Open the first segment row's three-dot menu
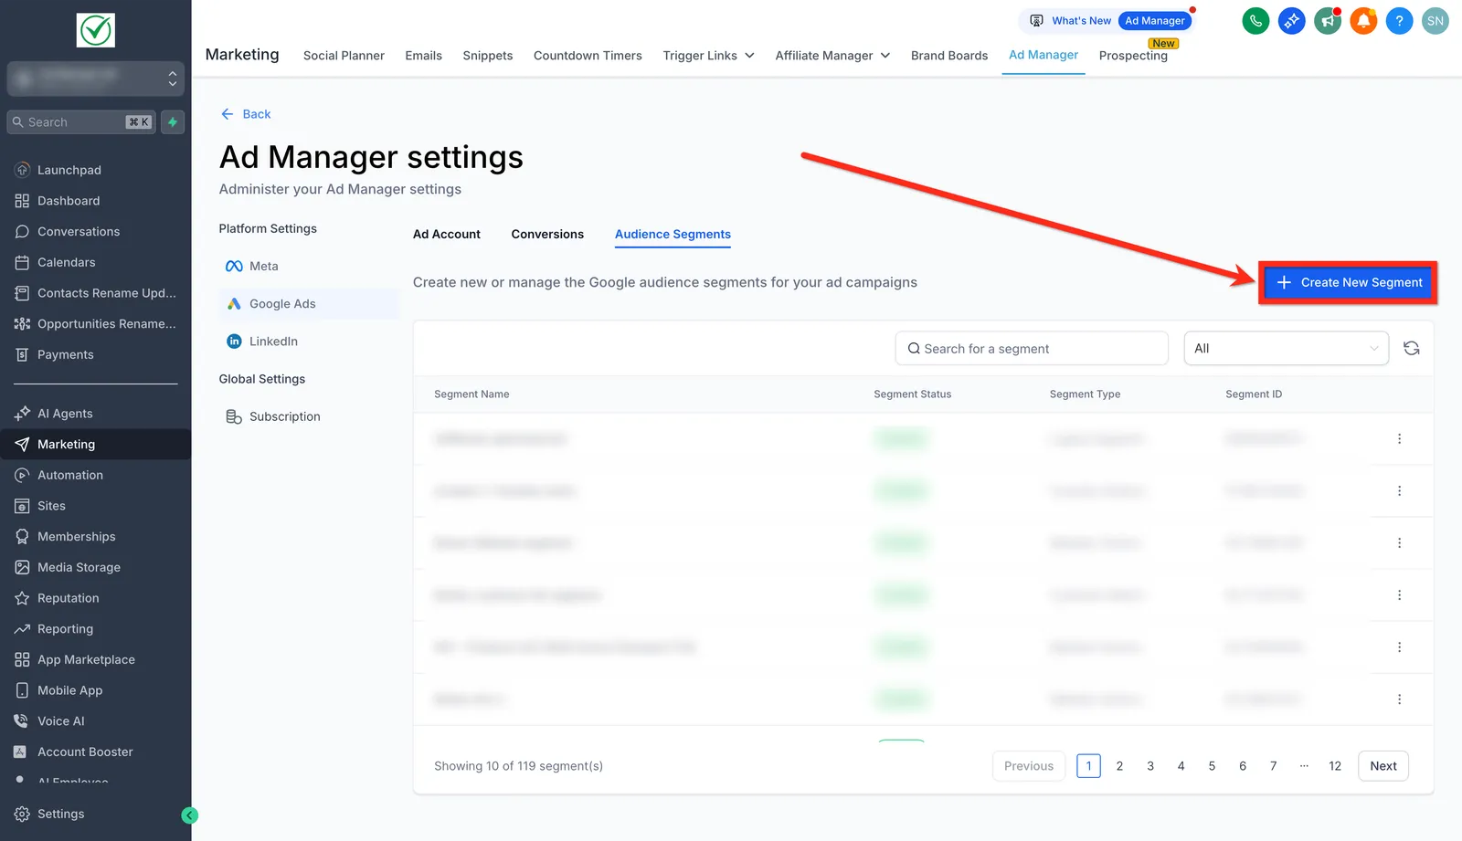 tap(1399, 439)
